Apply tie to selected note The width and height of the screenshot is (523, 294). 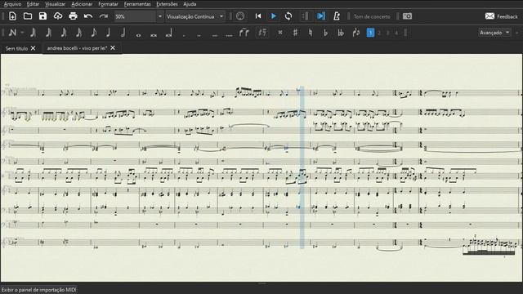click(244, 33)
